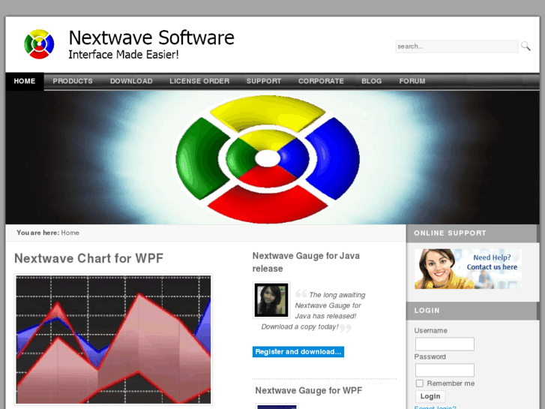The height and width of the screenshot is (409, 545).
Task: Click the Online Support panel header
Action: point(473,233)
